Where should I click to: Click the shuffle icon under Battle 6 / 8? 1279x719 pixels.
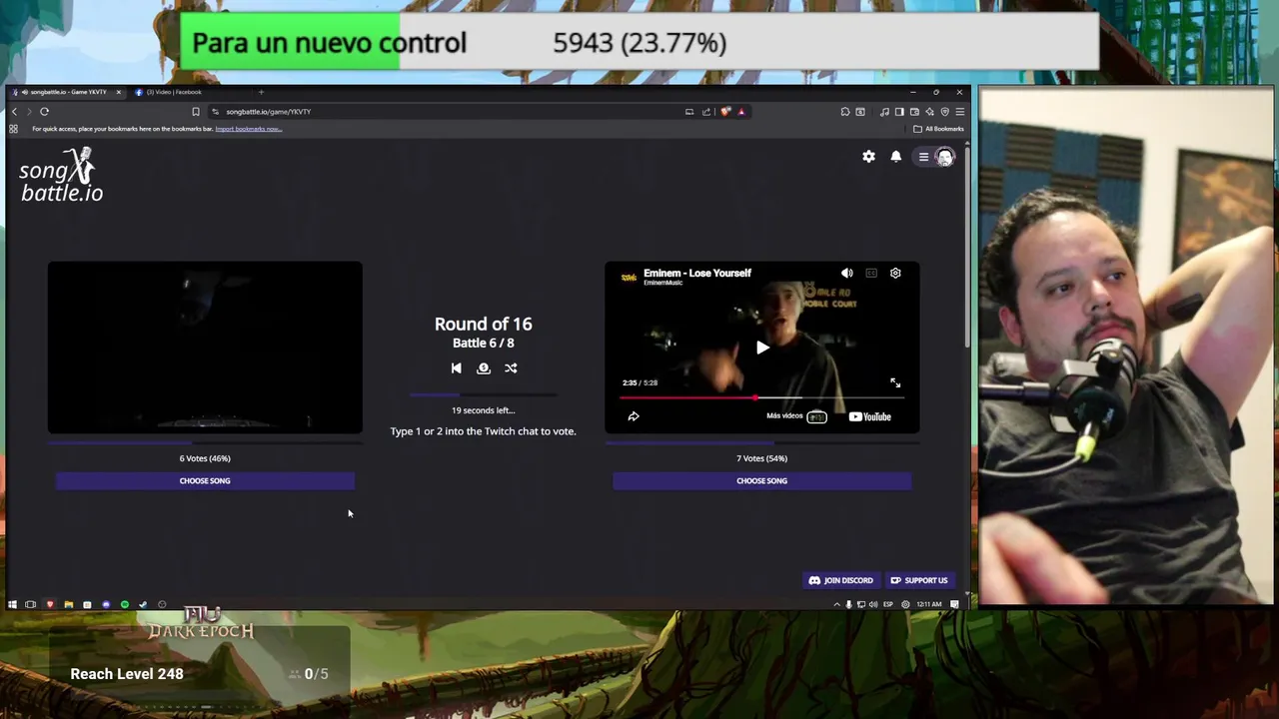coord(511,367)
